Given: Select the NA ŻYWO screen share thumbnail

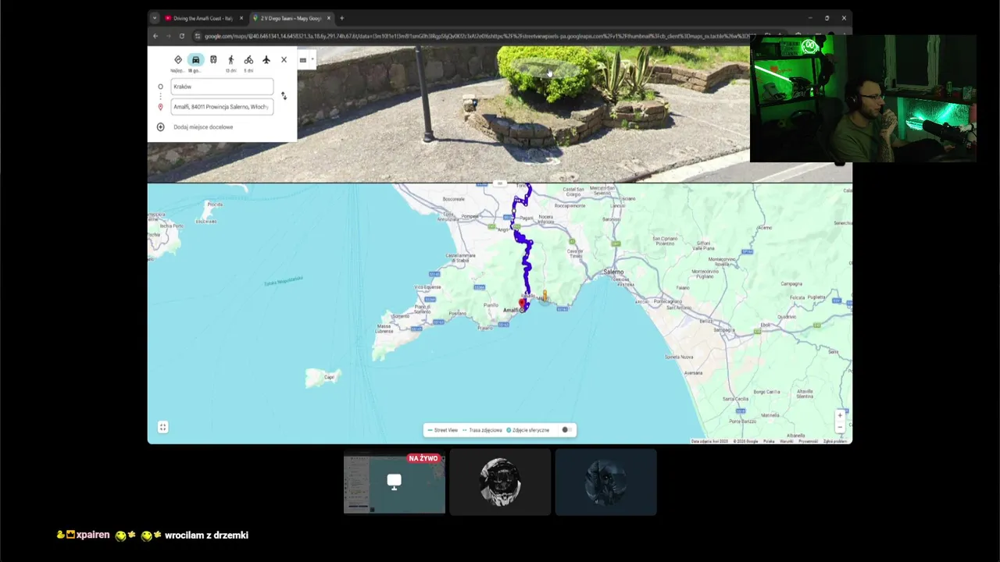Looking at the screenshot, I should tap(395, 482).
